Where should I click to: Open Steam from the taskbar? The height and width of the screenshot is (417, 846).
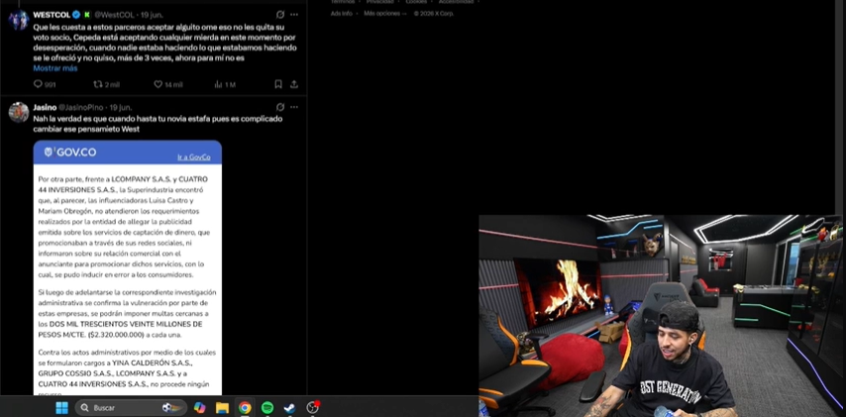click(289, 408)
